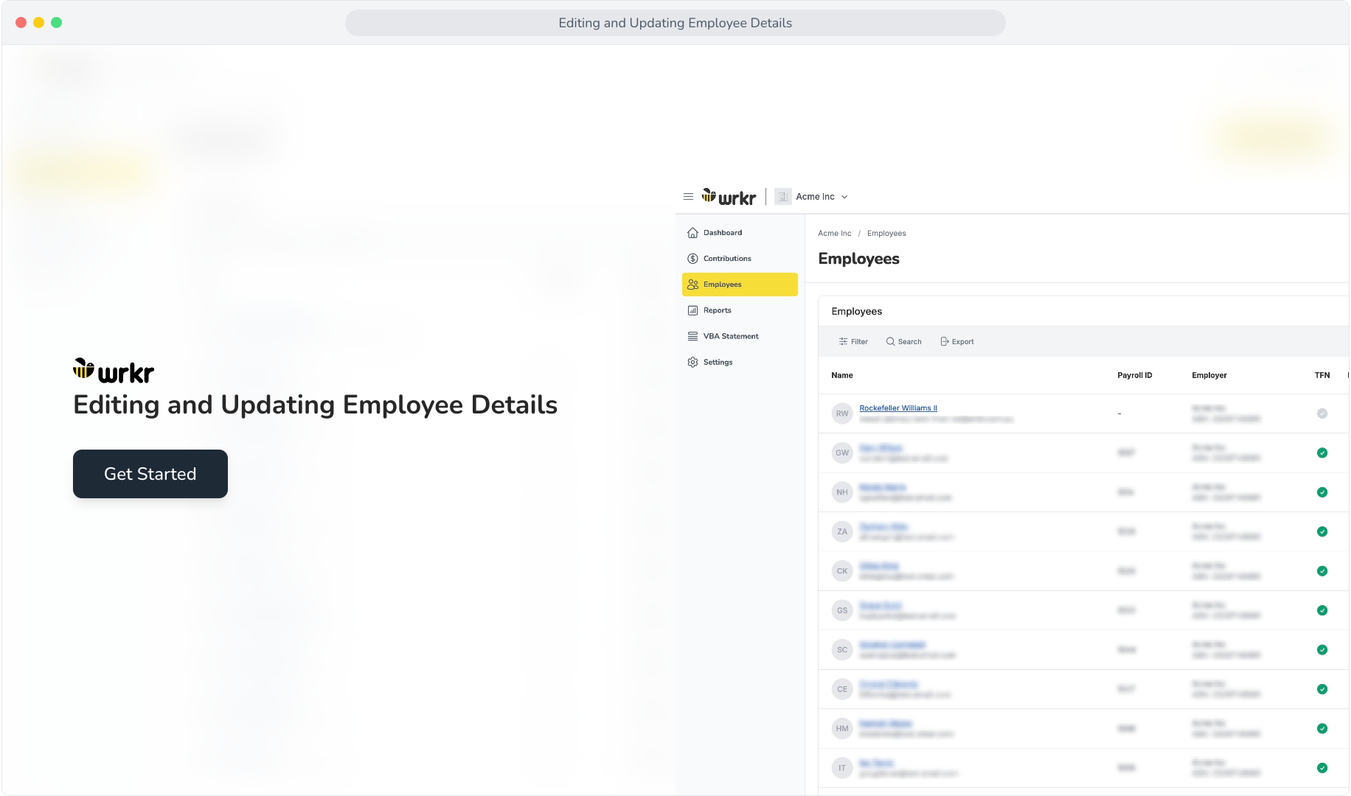Click the Get Started button

(150, 474)
